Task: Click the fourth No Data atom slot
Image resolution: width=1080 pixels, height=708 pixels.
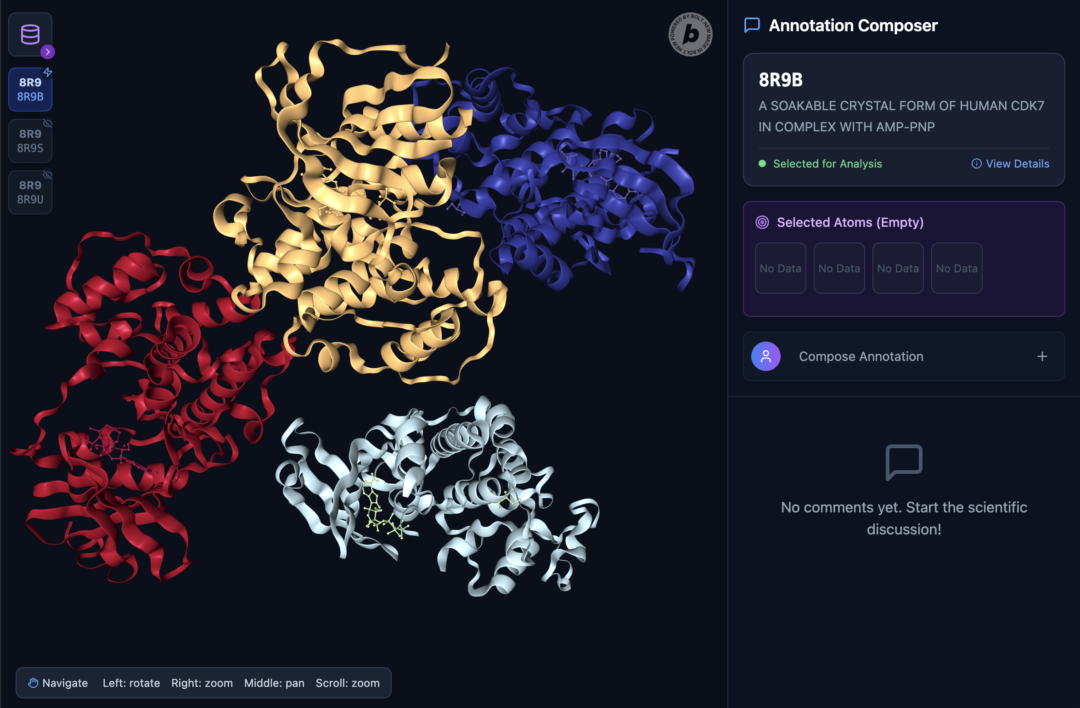Action: pyautogui.click(x=957, y=268)
